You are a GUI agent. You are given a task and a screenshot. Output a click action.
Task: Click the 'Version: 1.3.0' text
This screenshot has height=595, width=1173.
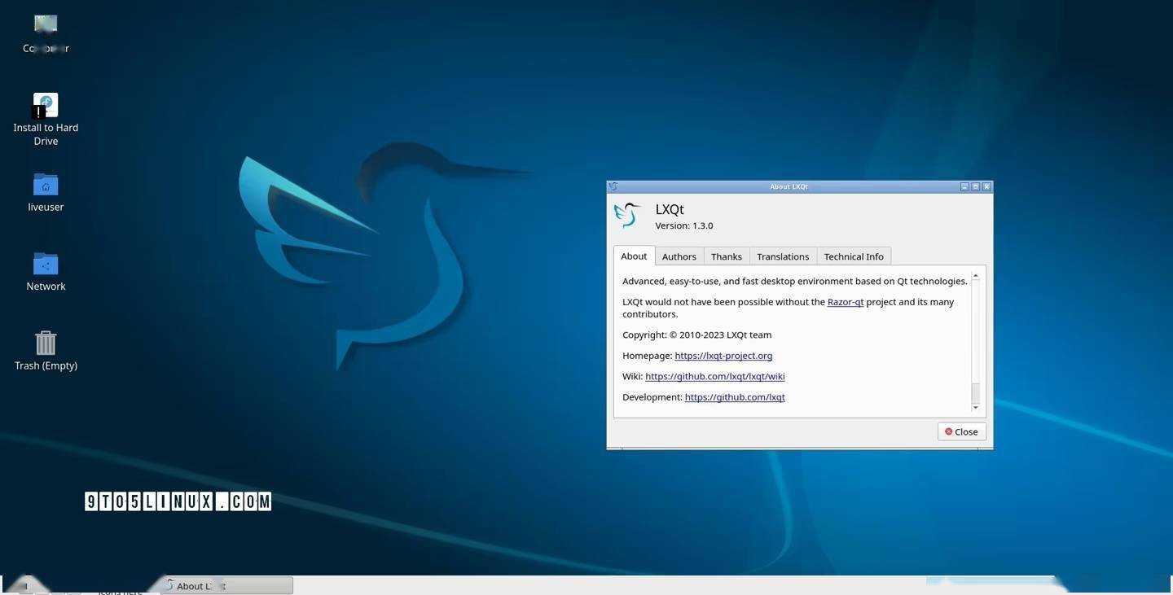683,225
